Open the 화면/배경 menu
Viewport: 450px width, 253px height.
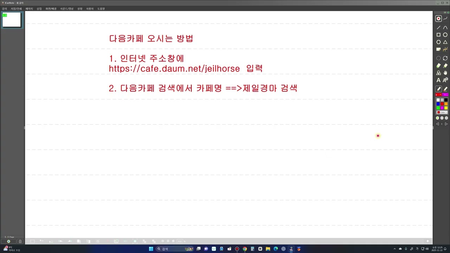[x=51, y=8]
